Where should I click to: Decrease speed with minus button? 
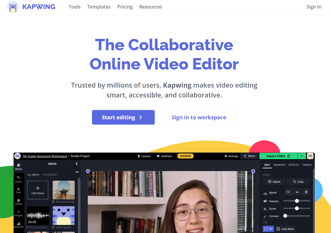[x=288, y=192]
